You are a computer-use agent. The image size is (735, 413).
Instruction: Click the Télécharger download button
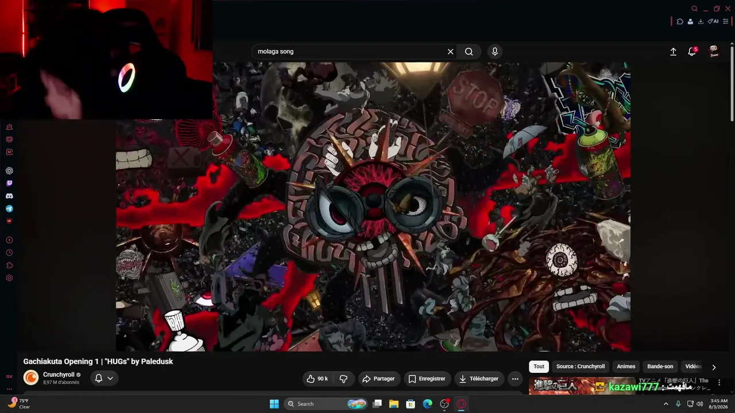click(x=479, y=379)
